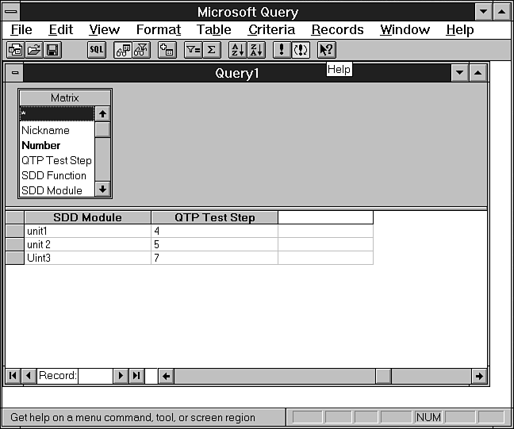Open the Format menu
514x429 pixels.
tap(159, 30)
